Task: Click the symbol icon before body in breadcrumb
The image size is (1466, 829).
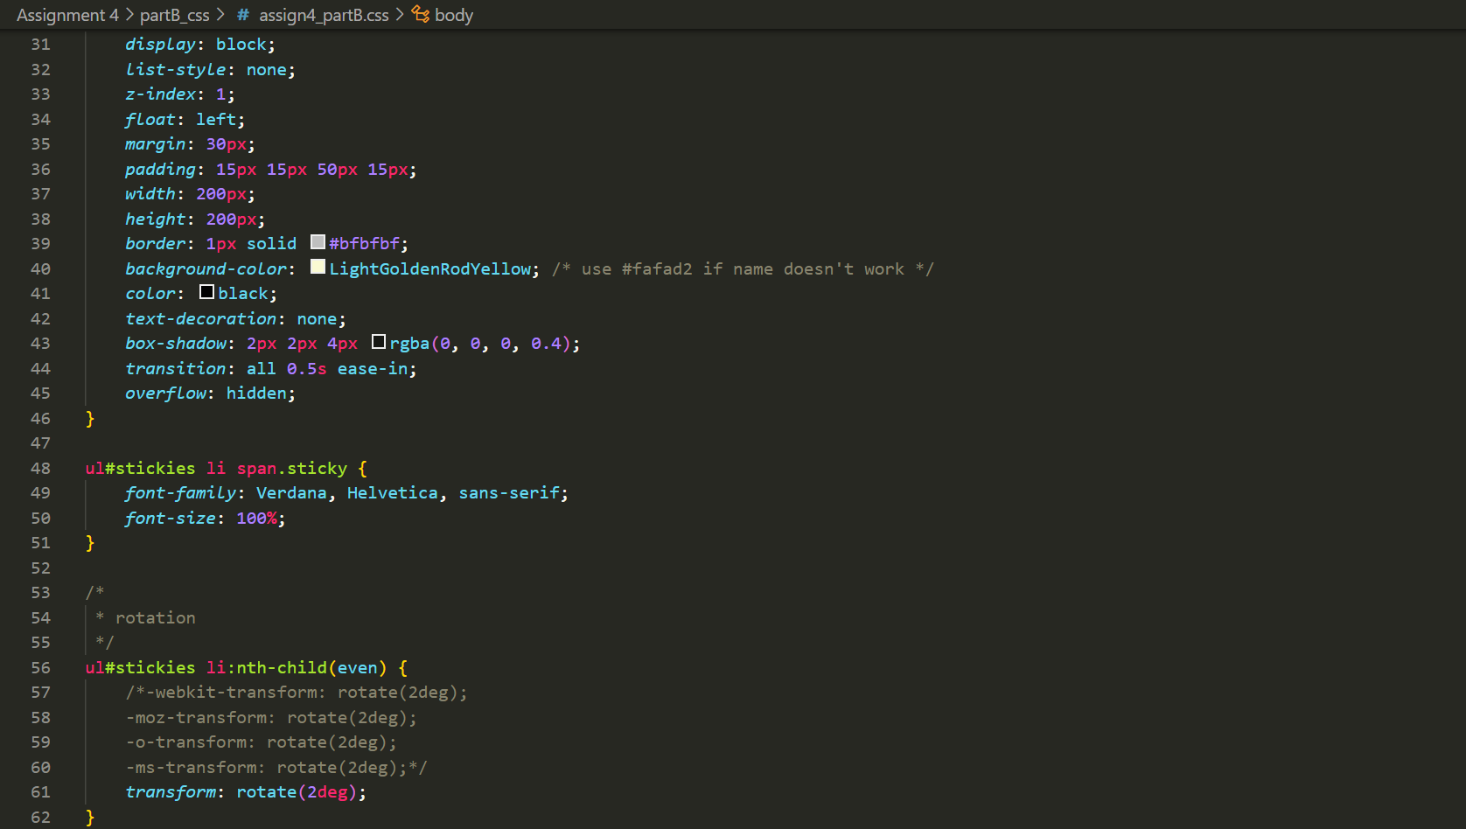Action: coord(419,15)
